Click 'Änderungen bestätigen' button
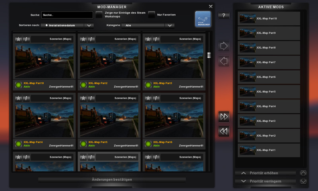The height and width of the screenshot is (191, 318). [112, 179]
